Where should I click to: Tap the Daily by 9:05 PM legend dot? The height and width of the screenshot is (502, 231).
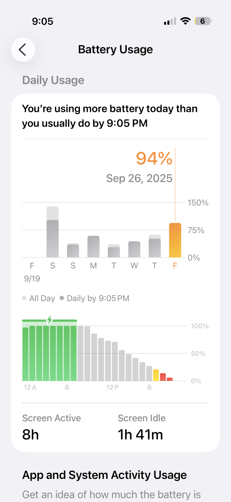[62, 298]
